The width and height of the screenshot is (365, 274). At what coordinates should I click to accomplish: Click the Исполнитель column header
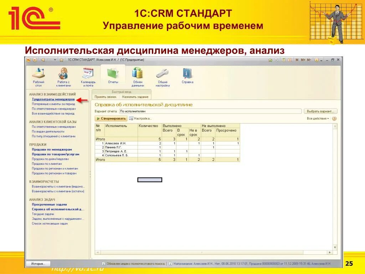(121, 130)
